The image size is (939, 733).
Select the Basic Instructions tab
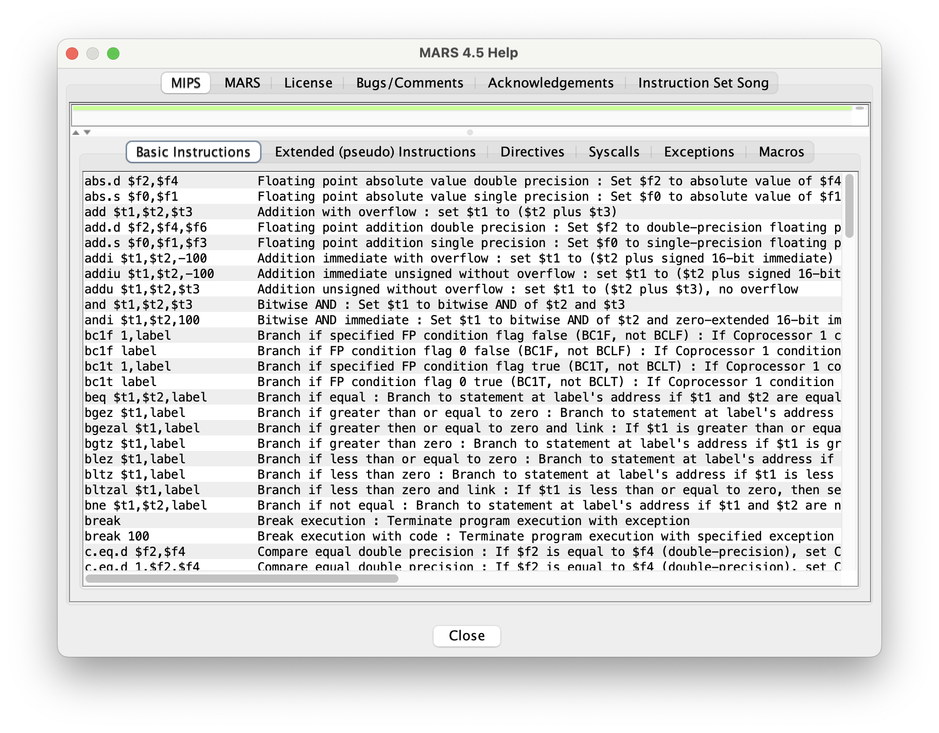(x=194, y=152)
